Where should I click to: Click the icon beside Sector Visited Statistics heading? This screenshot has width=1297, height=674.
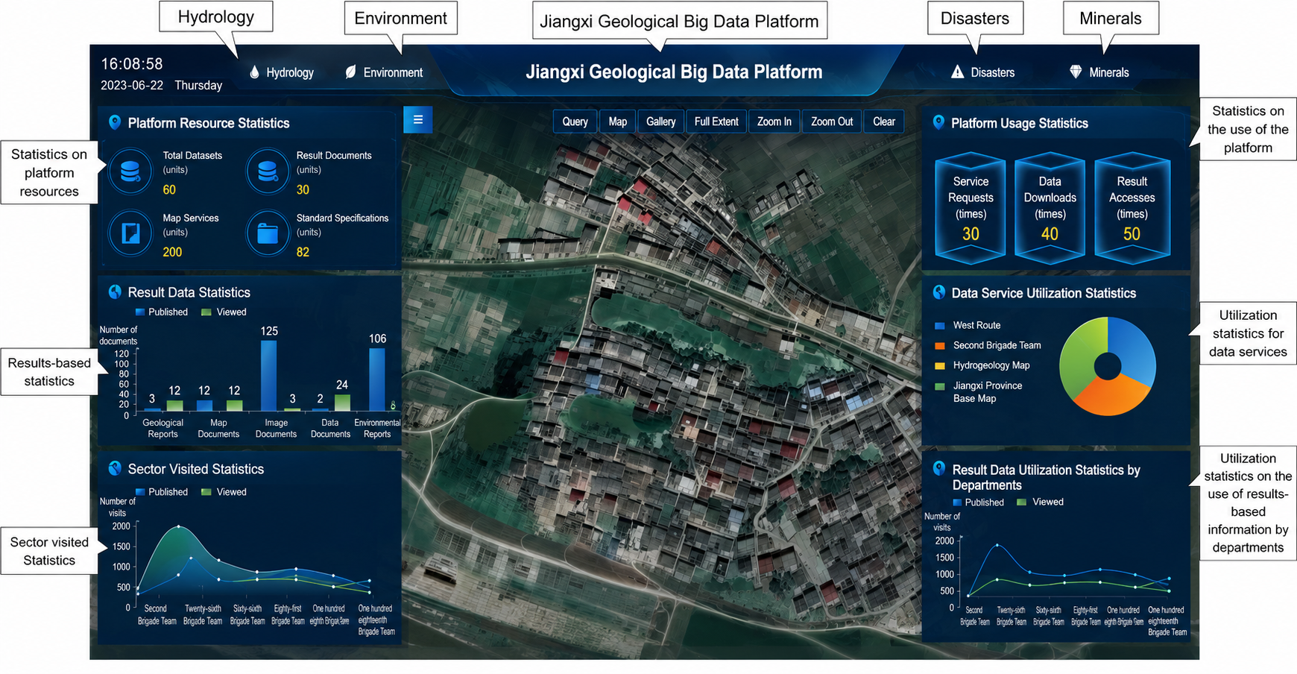coord(115,468)
